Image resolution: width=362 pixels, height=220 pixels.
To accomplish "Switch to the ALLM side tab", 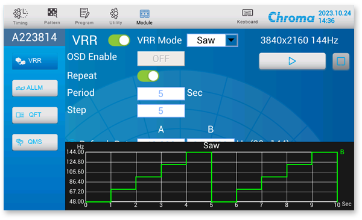I will (35, 88).
